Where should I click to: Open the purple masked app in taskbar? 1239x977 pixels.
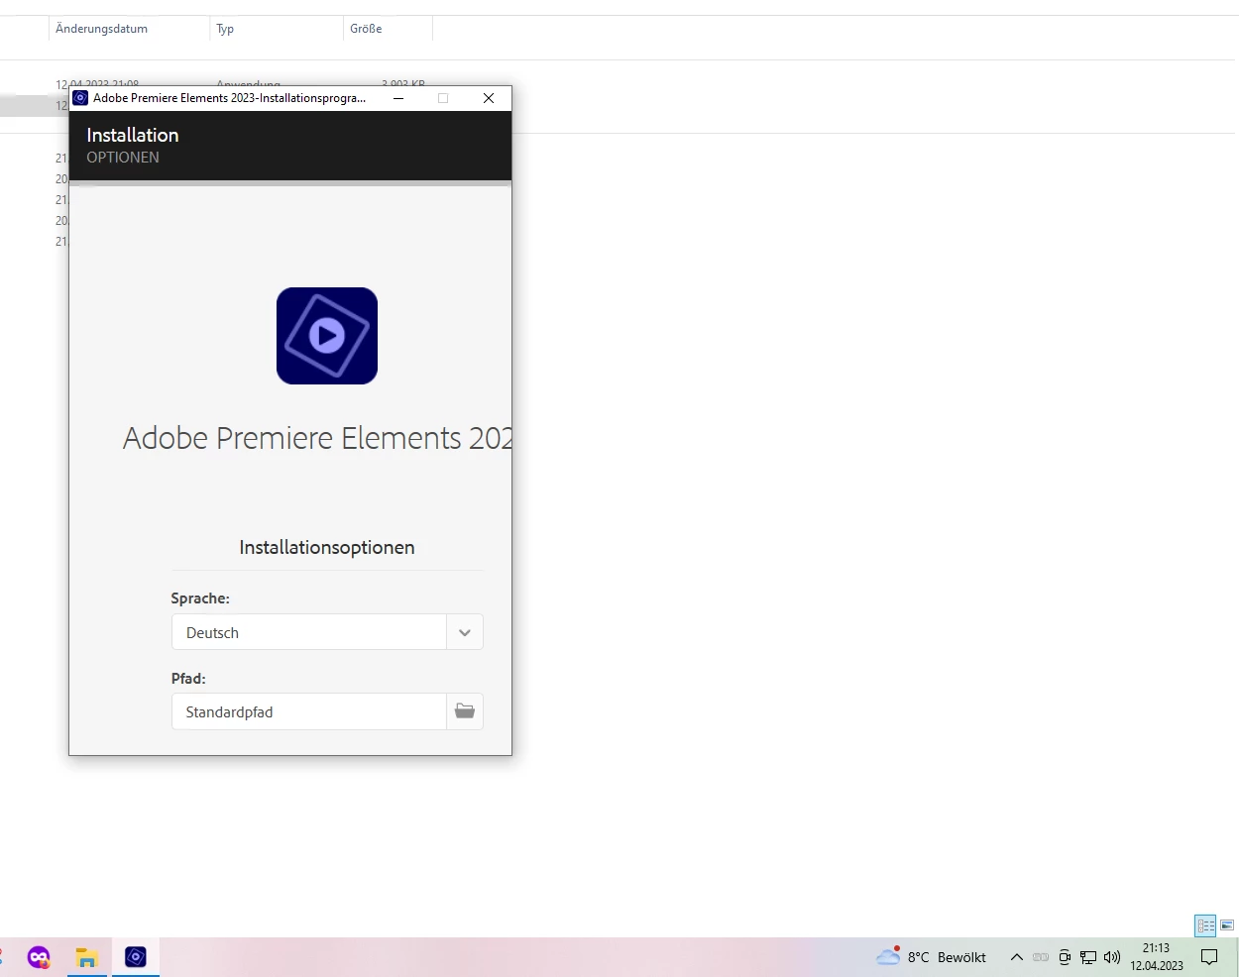39,957
